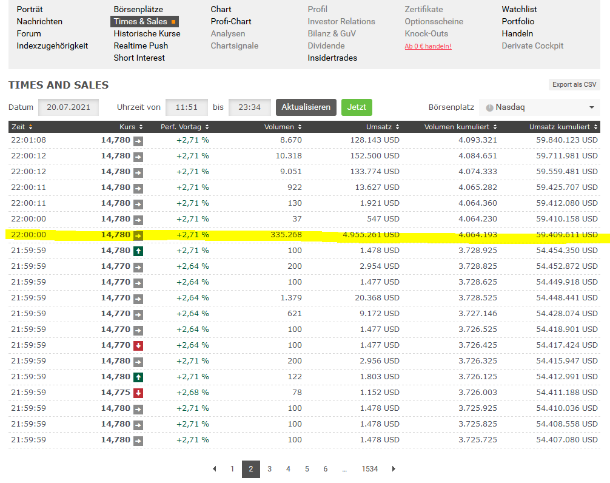Screen dimensions: 610x483
Task: Sort by Perf. Vortag column arrows
Action: click(x=207, y=127)
